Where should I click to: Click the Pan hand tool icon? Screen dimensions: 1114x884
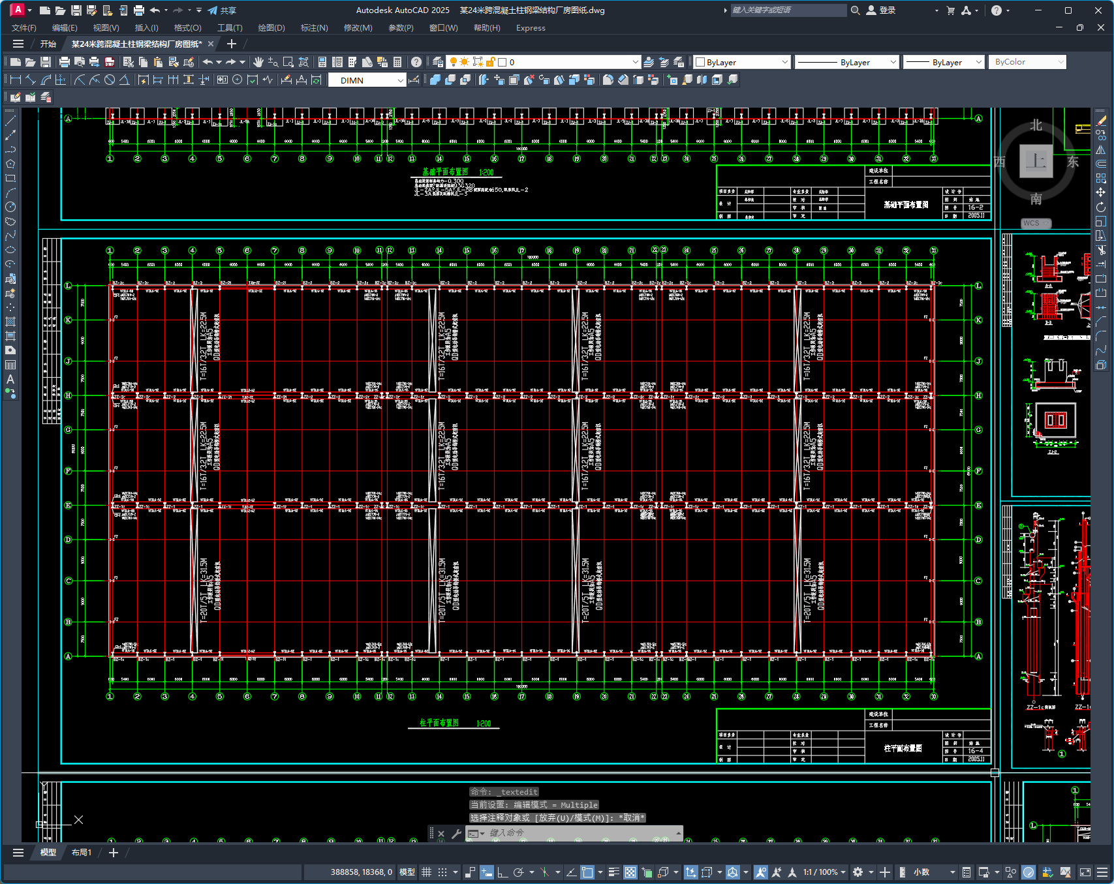(258, 62)
